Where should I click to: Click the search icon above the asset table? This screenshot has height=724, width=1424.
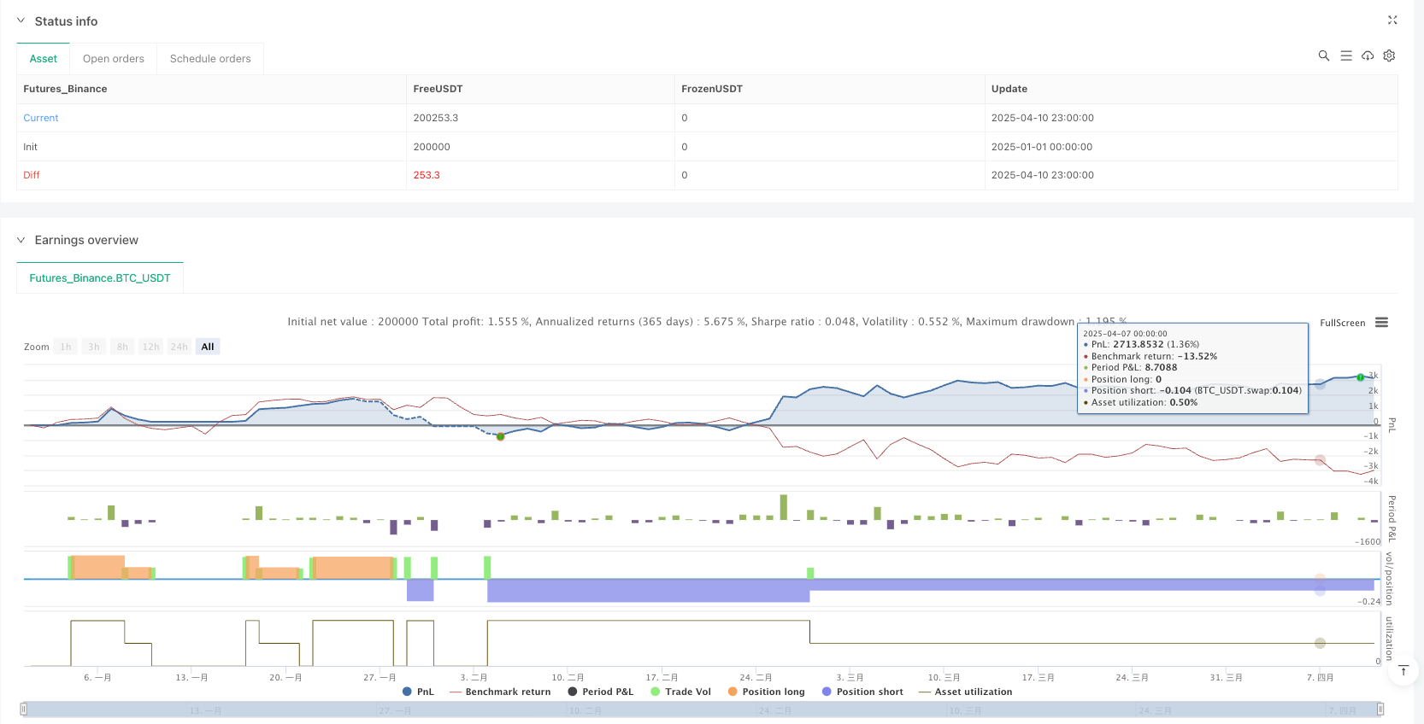coord(1323,55)
